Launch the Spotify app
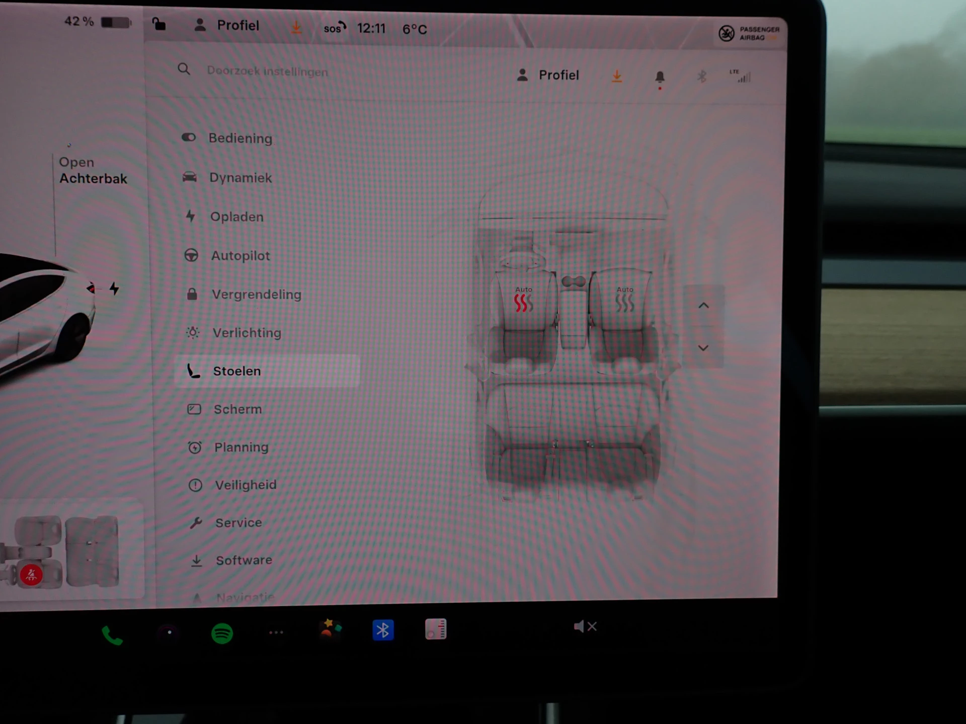The width and height of the screenshot is (966, 724). (x=222, y=633)
